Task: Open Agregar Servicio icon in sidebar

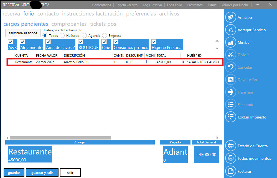Action: [230, 30]
